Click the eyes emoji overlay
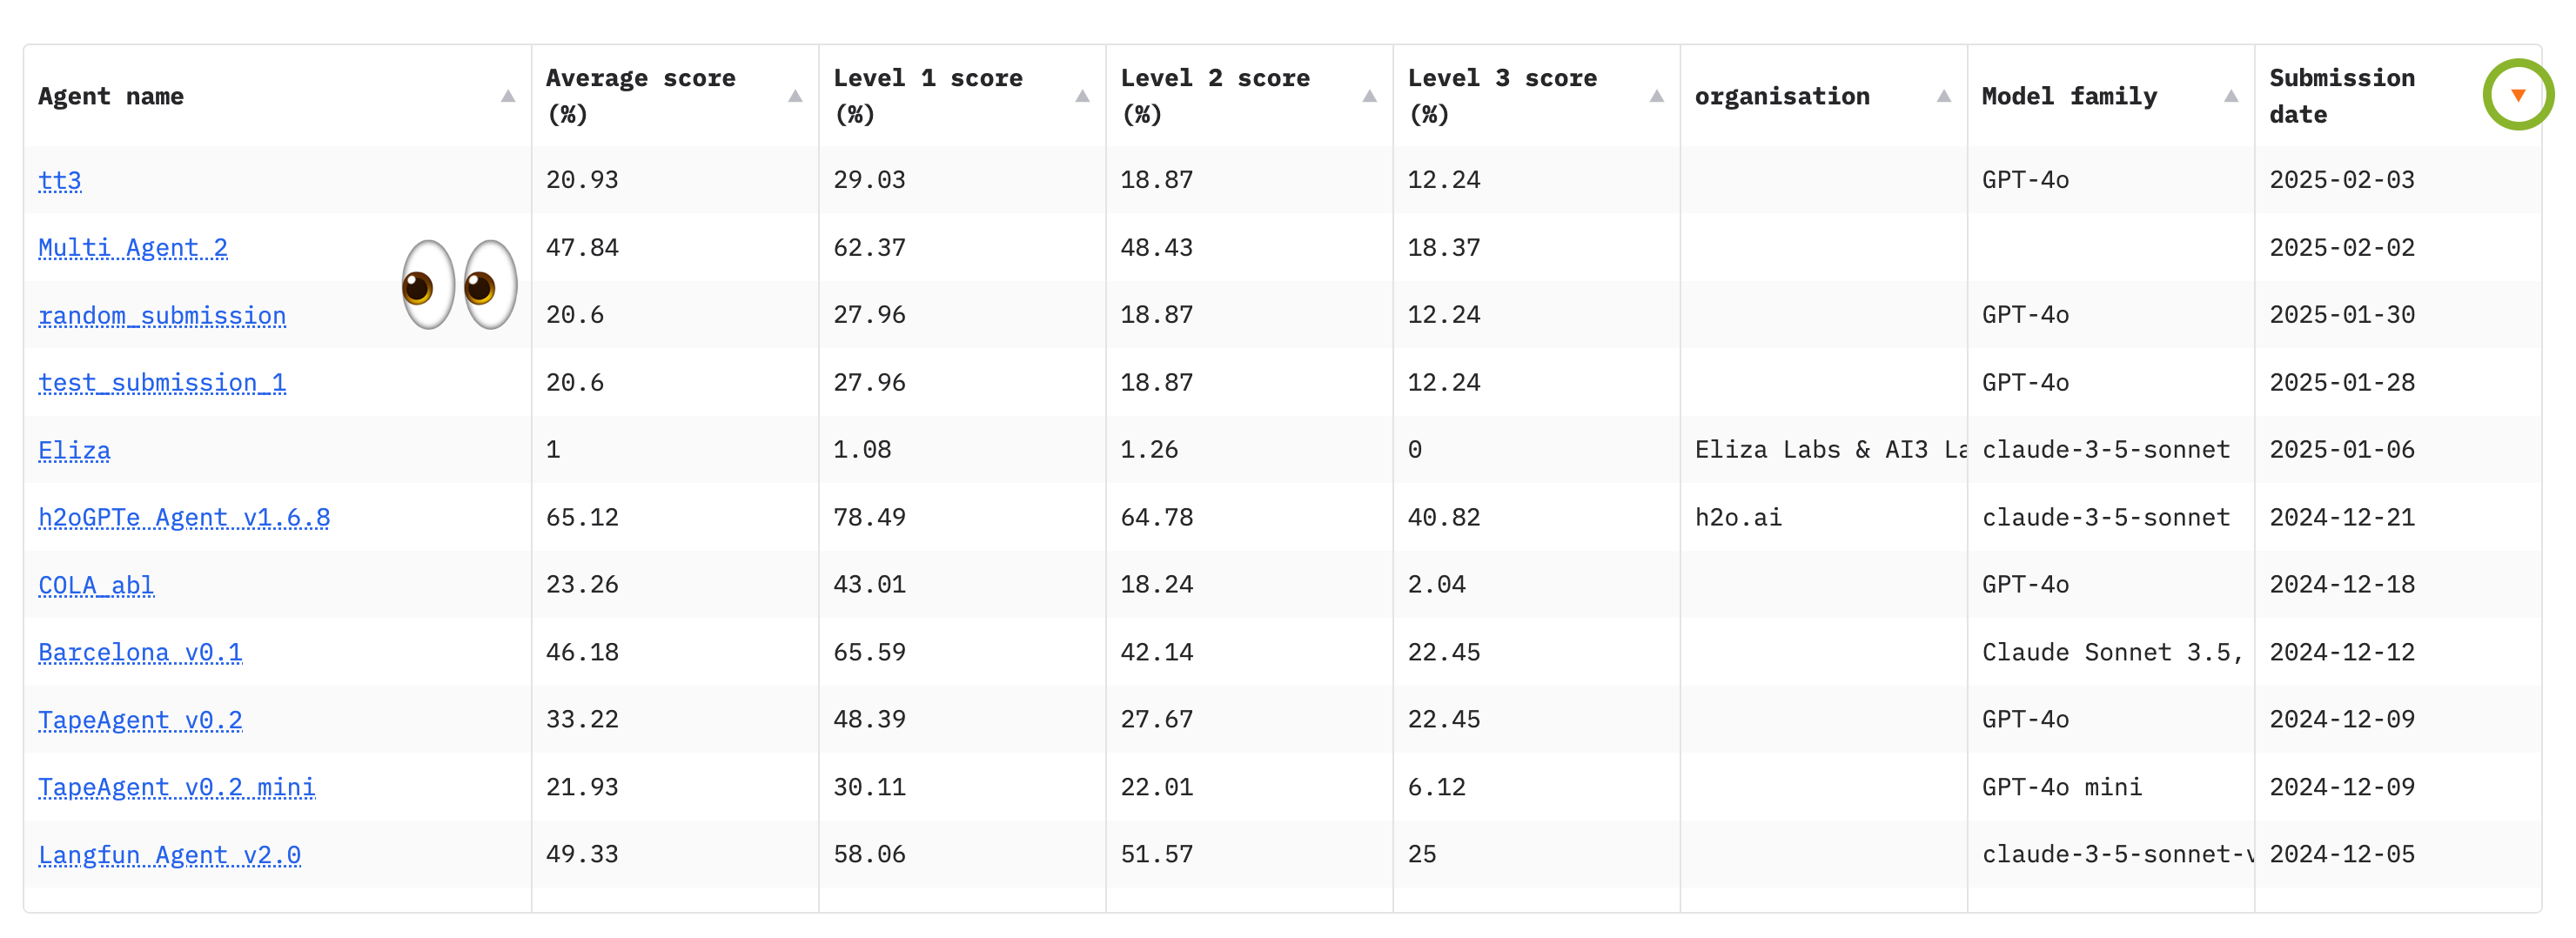 pyautogui.click(x=459, y=285)
